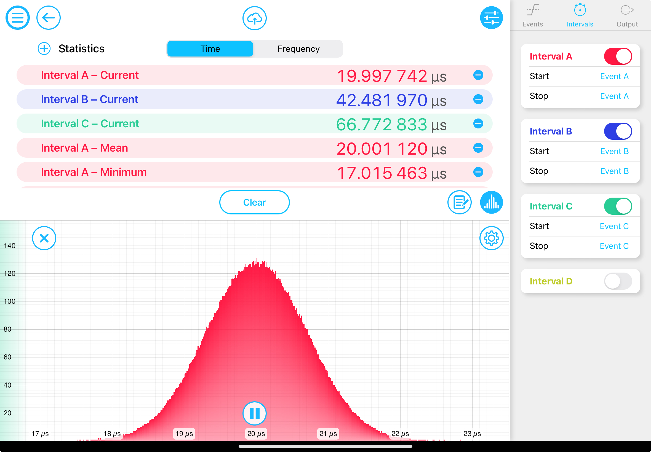This screenshot has height=452, width=651.
Task: Change Interval C Start from Event C
Action: coord(614,226)
